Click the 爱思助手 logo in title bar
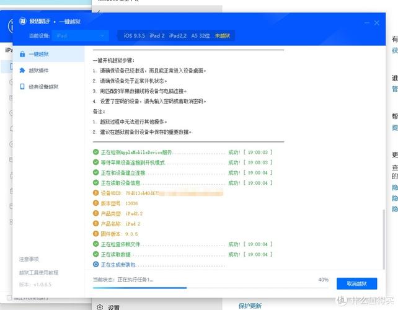Viewport: 398px width, 310px height. click(x=22, y=21)
